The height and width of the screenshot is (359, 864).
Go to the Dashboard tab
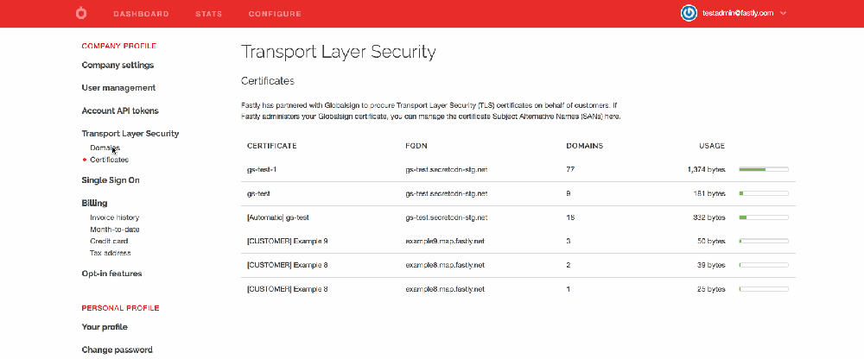click(141, 14)
